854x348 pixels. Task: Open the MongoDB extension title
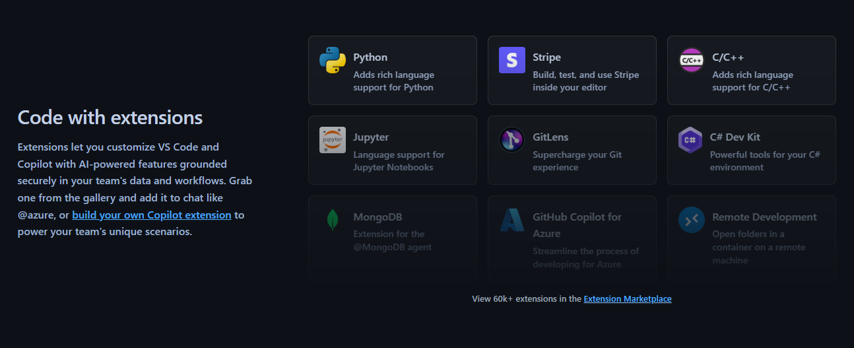378,217
